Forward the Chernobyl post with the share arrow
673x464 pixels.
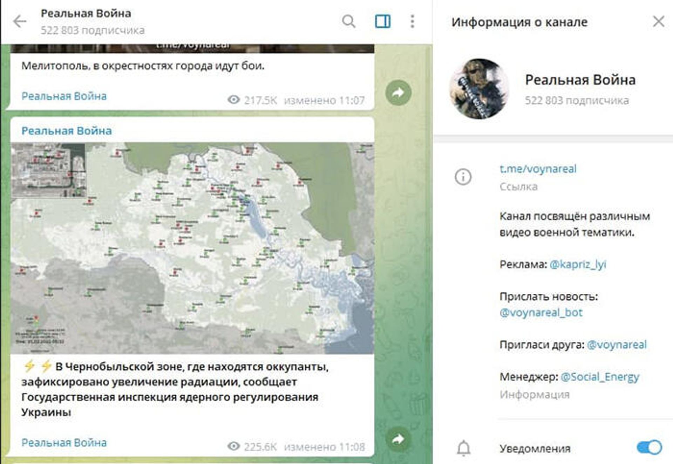pos(398,439)
